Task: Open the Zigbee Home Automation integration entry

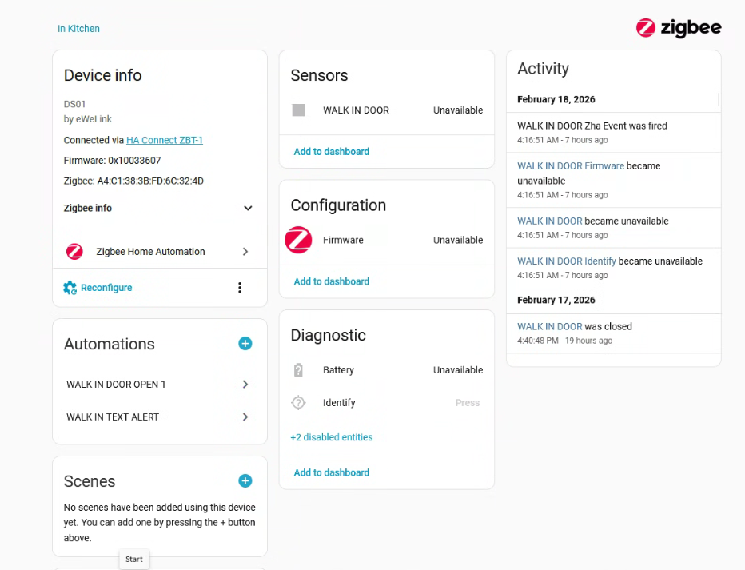Action: pyautogui.click(x=158, y=252)
